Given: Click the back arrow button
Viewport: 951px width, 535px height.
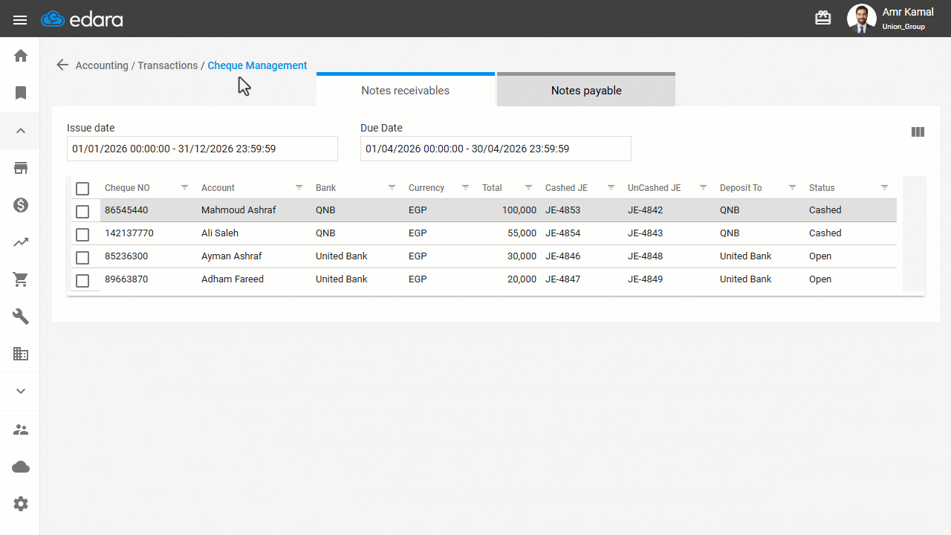Looking at the screenshot, I should coord(62,65).
